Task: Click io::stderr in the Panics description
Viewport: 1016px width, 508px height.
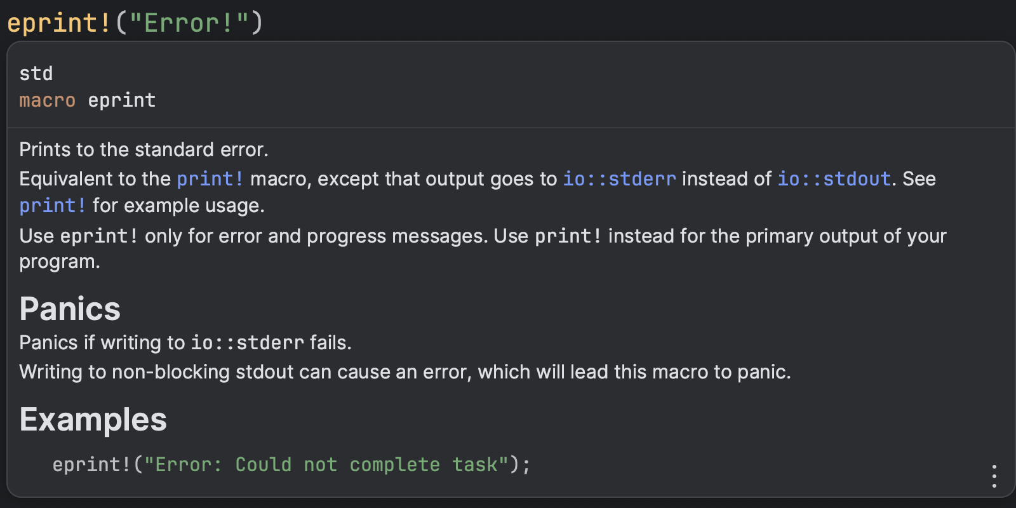Action: 248,343
